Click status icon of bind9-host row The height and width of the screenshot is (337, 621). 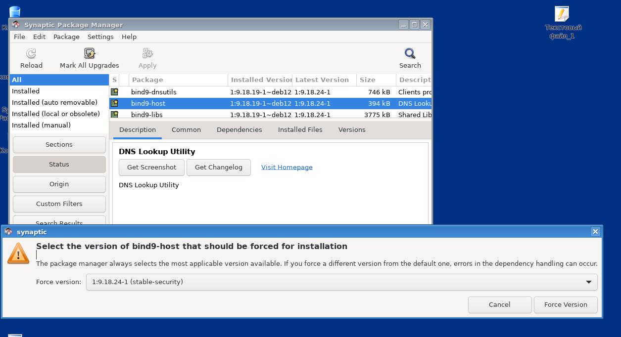[x=114, y=103]
